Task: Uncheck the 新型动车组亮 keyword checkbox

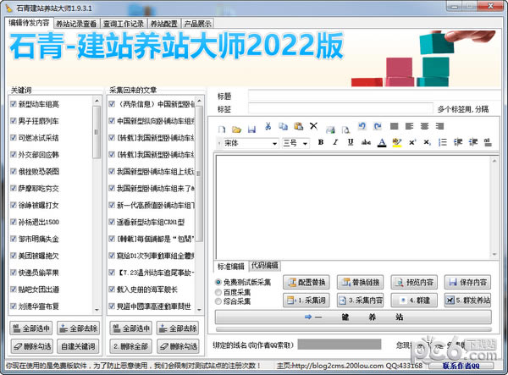Action: pos(14,104)
